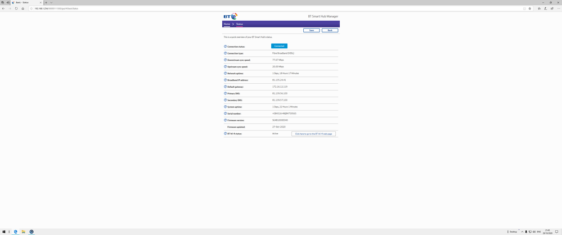Image resolution: width=562 pixels, height=235 pixels.
Task: Open the tab actions dropdown chevron
Action: pyautogui.click(x=51, y=3)
